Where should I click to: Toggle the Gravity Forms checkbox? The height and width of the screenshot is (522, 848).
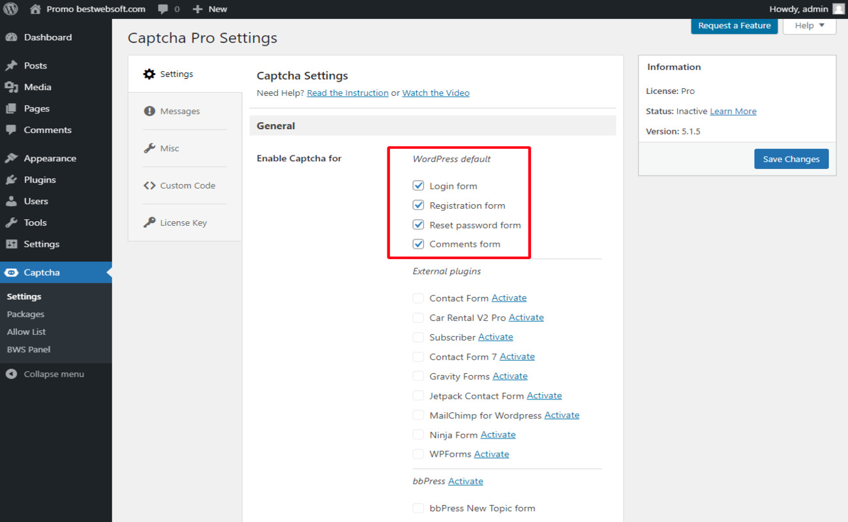click(418, 376)
